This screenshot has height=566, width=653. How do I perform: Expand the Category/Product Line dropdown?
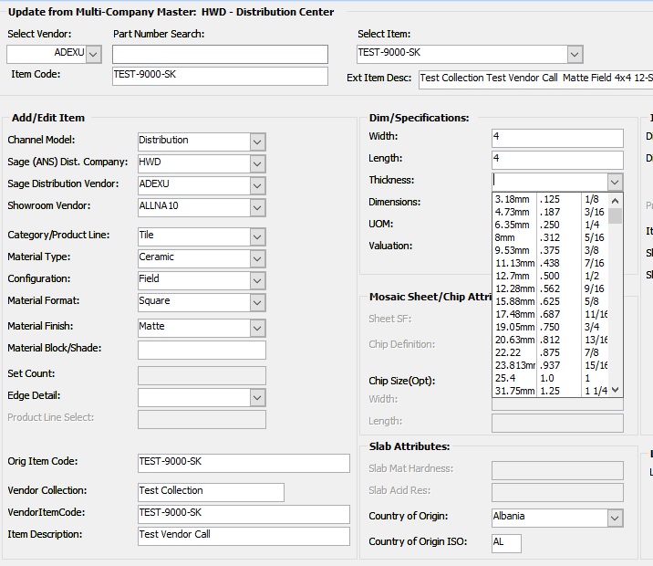tap(257, 236)
